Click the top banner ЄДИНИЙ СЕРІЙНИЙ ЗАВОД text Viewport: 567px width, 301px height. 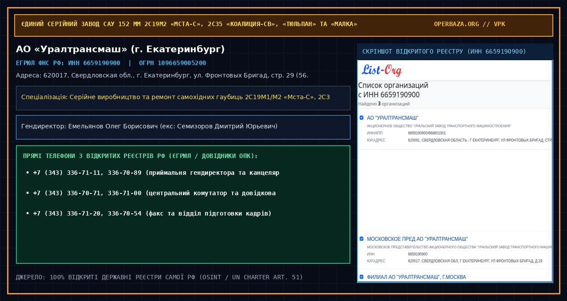[x=189, y=24]
